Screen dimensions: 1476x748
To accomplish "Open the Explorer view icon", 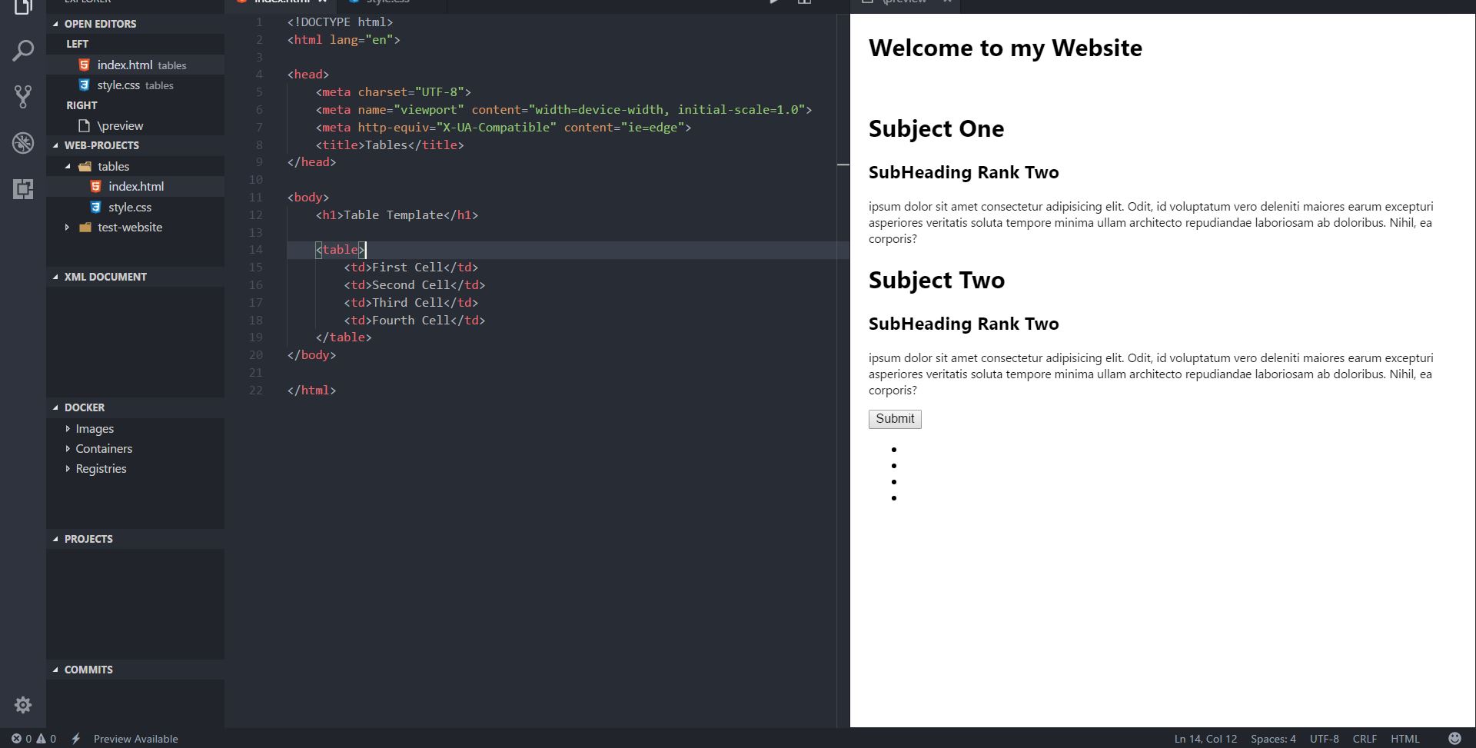I will pyautogui.click(x=23, y=8).
